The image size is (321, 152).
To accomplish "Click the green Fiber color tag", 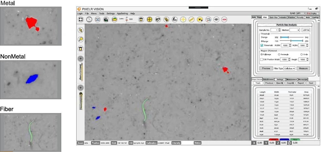I will click(295, 139).
